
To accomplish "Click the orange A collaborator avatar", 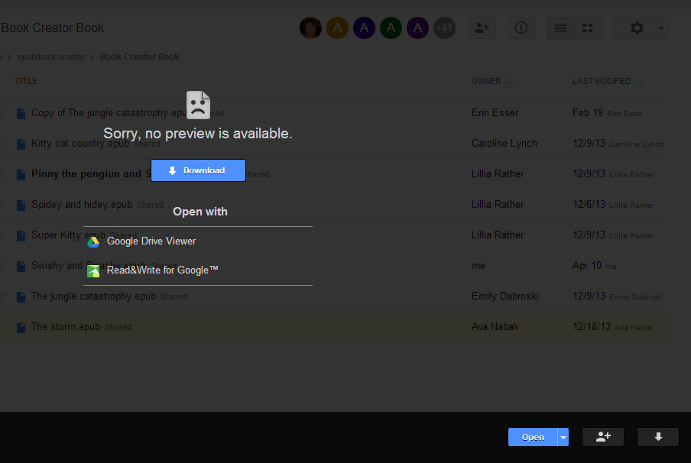I will coord(337,28).
